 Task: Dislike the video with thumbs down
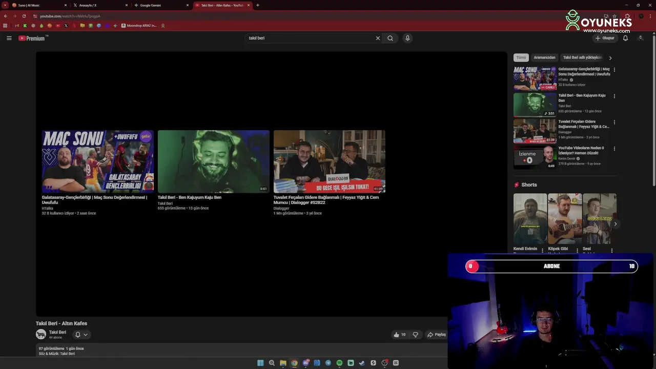416,335
